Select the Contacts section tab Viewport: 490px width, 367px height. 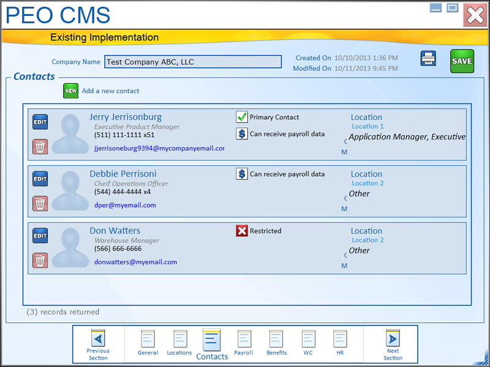click(x=212, y=344)
